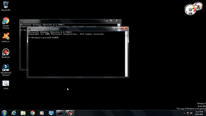Open the taskbar clock showing 11:17 PM
206x116 pixels.
[x=199, y=113]
